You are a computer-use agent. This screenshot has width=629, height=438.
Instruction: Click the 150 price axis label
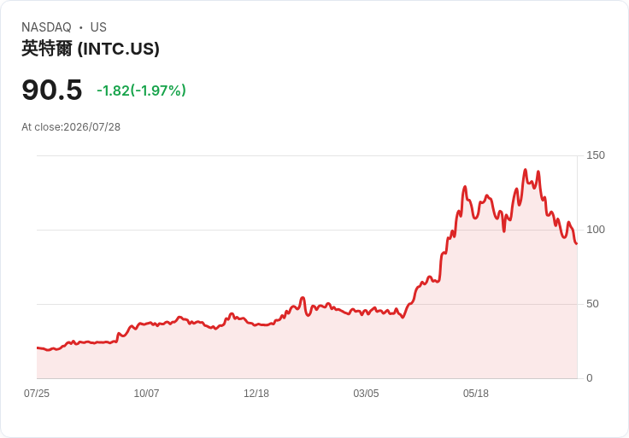tap(596, 155)
